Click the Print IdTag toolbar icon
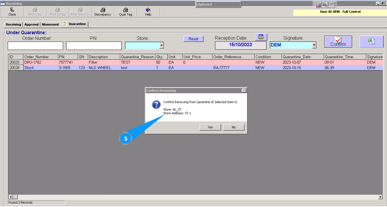This screenshot has height=207, width=387. click(x=57, y=12)
